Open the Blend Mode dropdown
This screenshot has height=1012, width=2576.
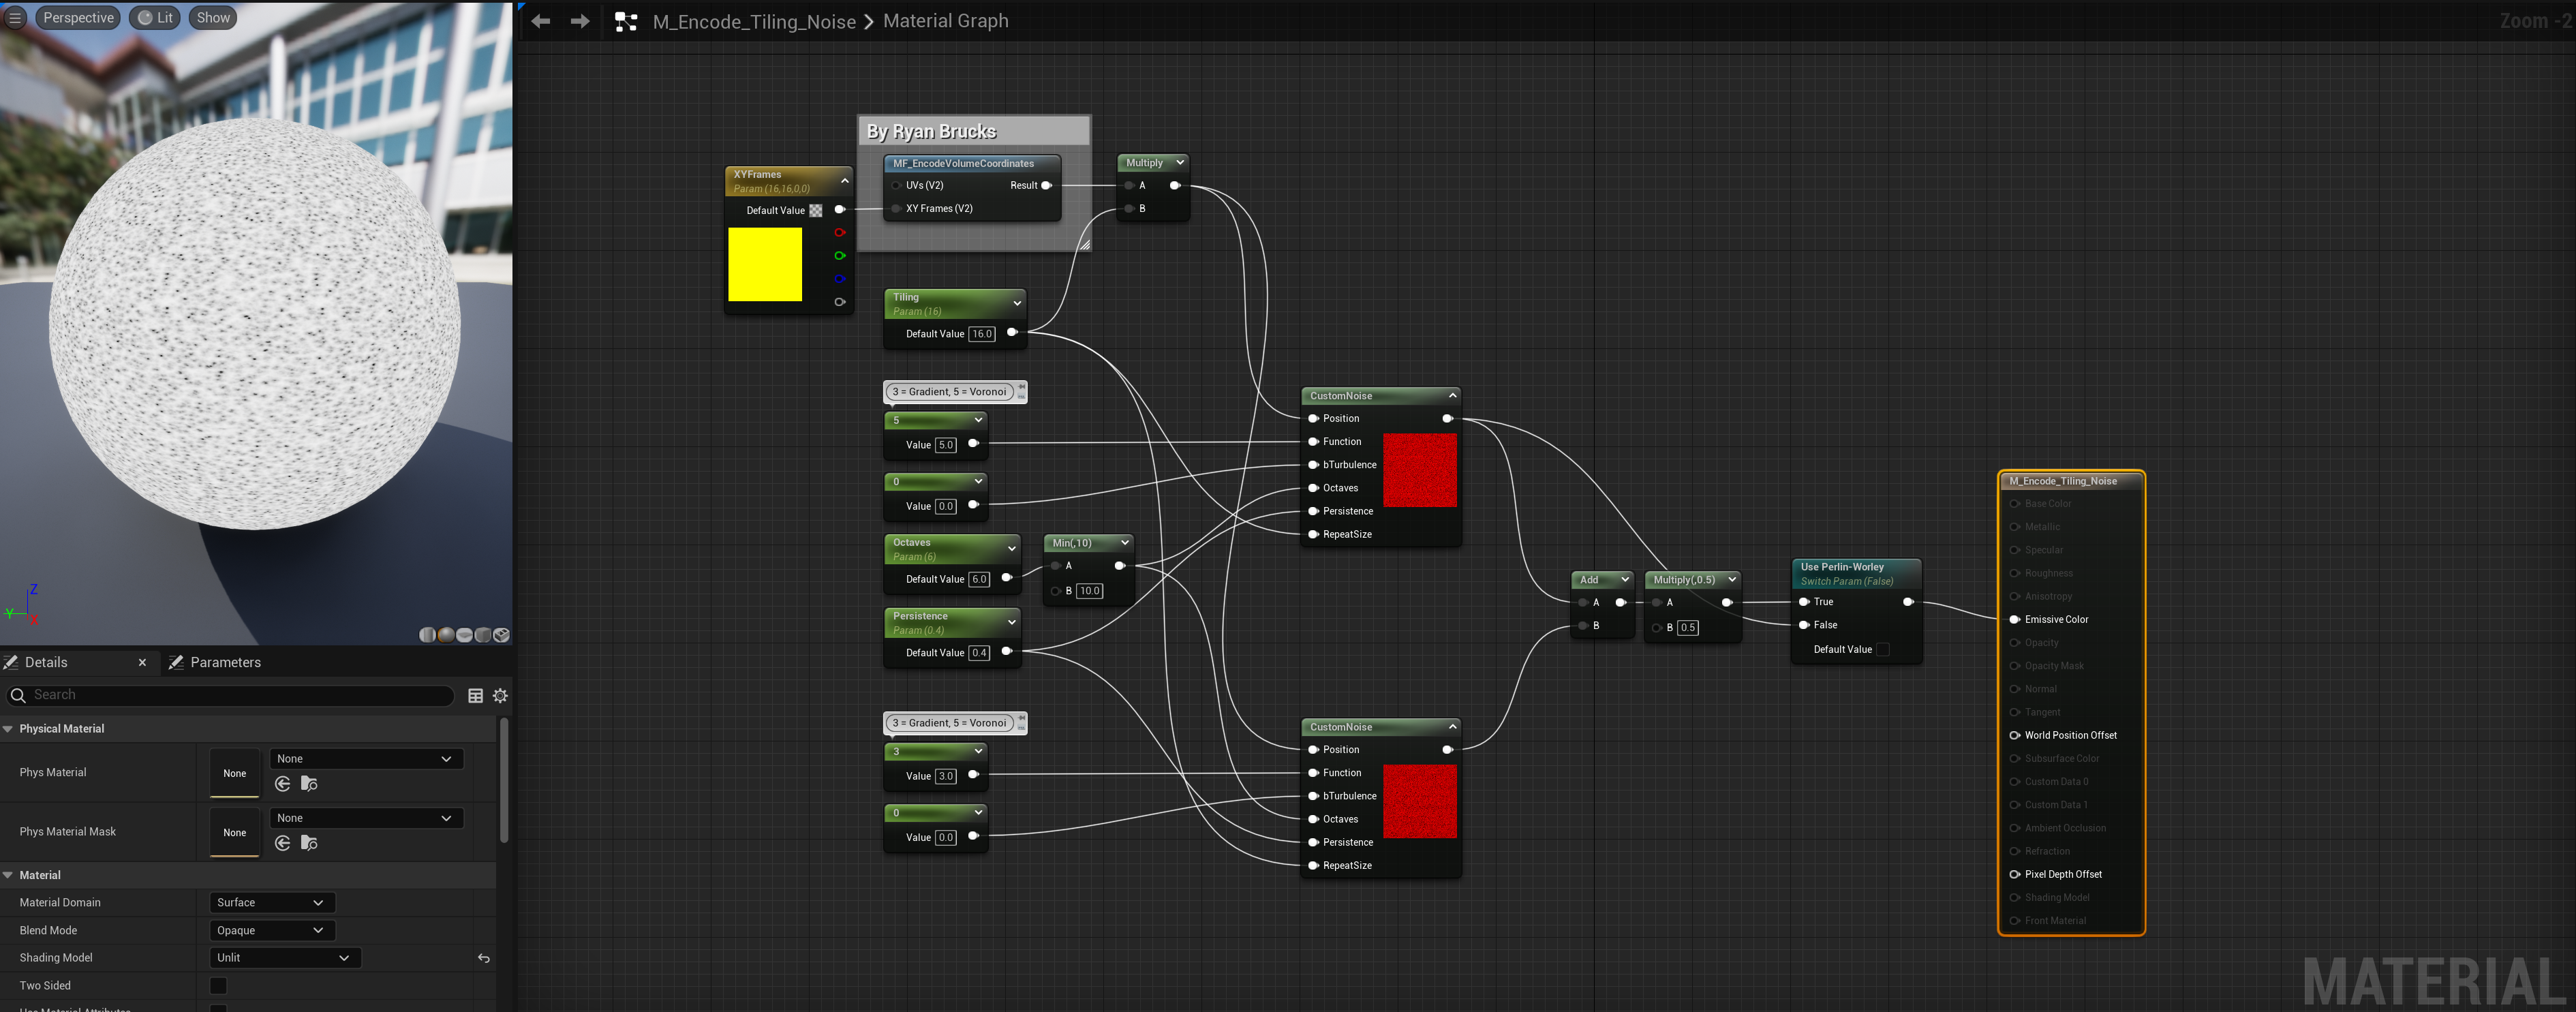(x=271, y=930)
